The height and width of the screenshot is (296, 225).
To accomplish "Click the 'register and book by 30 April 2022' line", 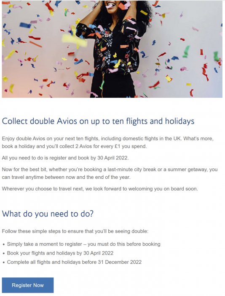I will click(65, 158).
